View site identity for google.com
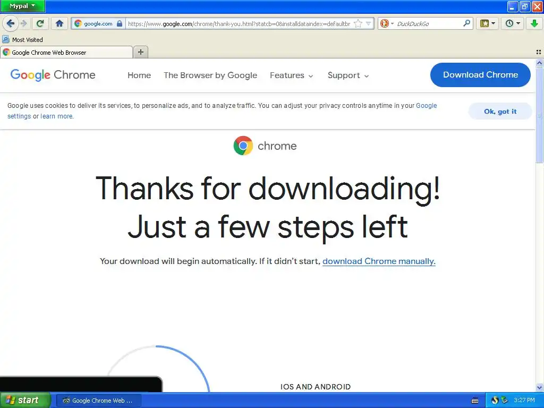The width and height of the screenshot is (544, 408). click(98, 23)
